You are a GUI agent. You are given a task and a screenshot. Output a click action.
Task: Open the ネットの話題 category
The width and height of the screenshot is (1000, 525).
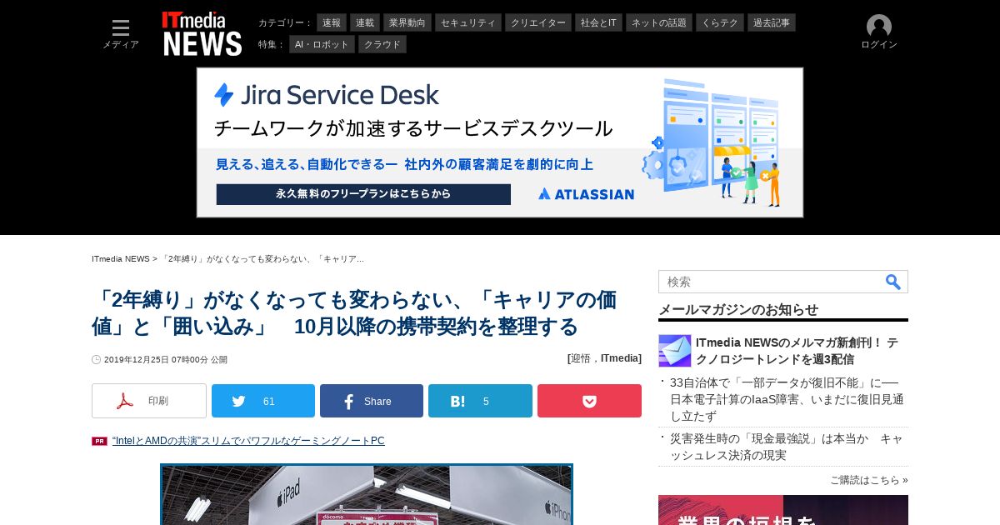coord(659,22)
